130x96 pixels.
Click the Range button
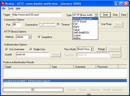tap(101, 49)
